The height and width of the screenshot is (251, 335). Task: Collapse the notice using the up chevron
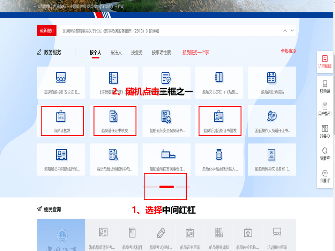tap(285, 30)
